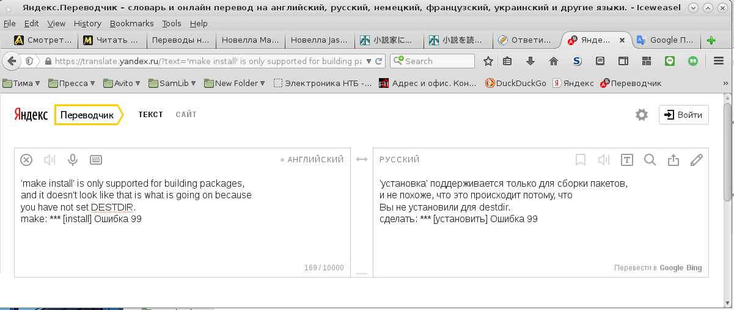
Task: Toggle the sidebar panel toolbar icon
Action: pyautogui.click(x=623, y=61)
